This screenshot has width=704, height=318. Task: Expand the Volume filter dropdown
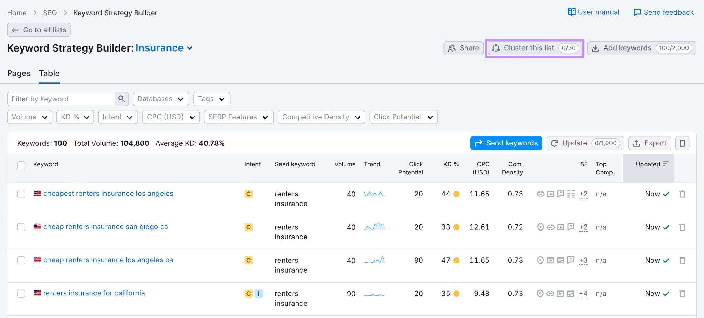click(30, 117)
